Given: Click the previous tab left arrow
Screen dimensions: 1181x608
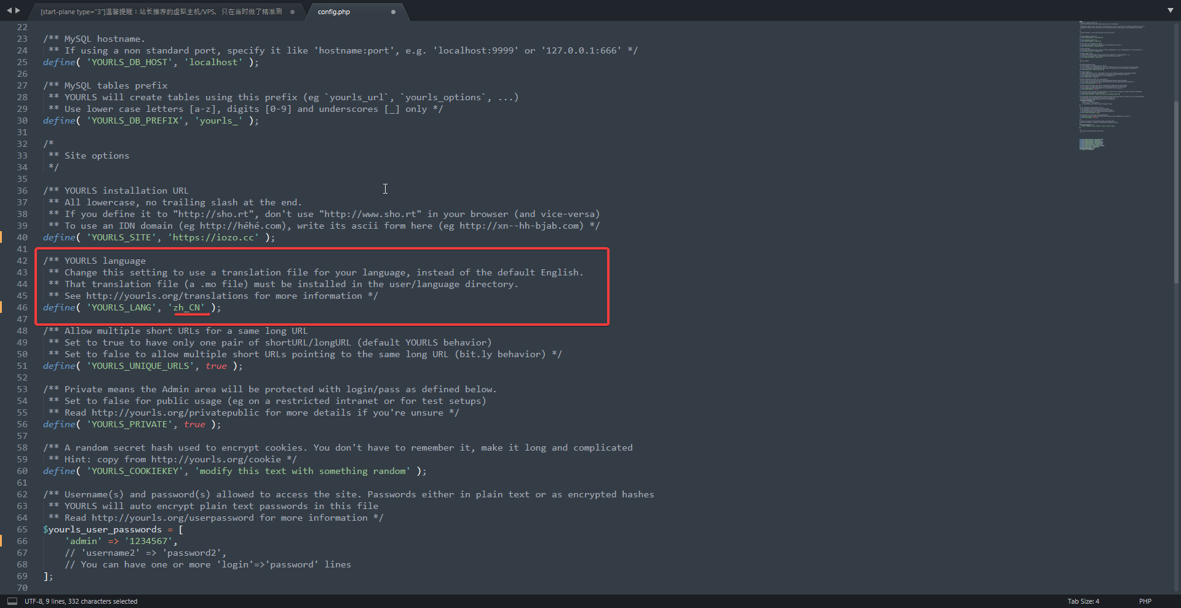Looking at the screenshot, I should point(9,10).
